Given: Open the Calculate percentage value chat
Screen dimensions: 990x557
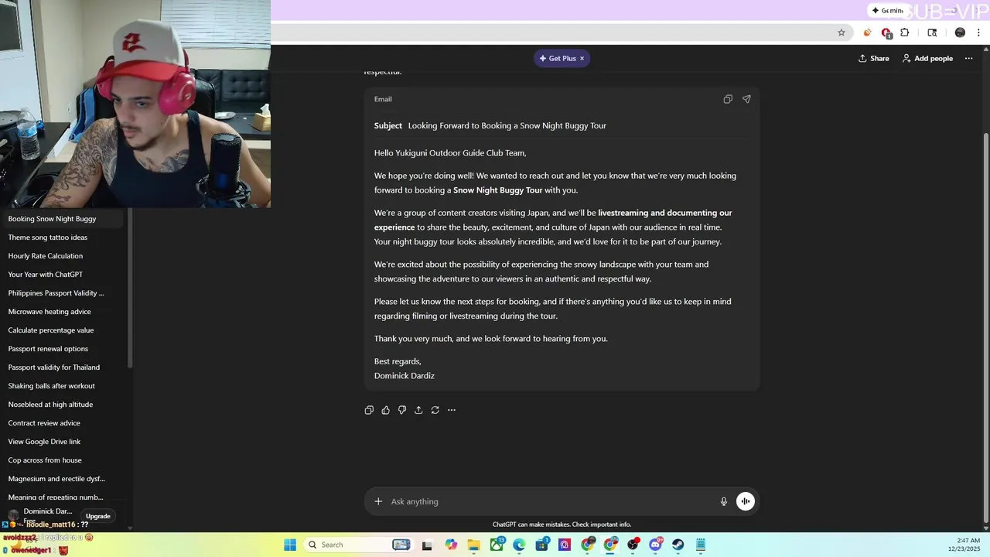Looking at the screenshot, I should click(61, 330).
